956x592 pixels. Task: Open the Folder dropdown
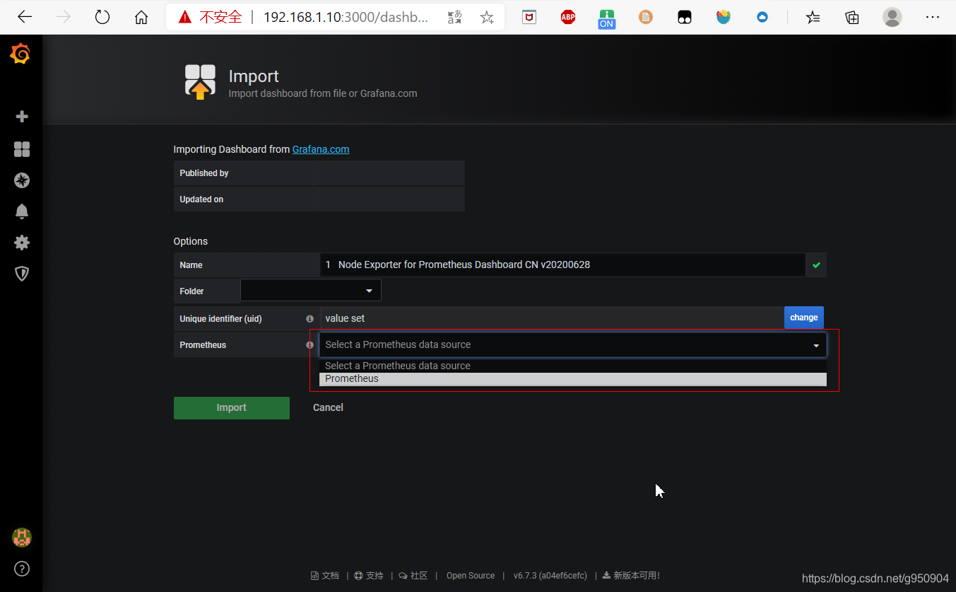(311, 291)
